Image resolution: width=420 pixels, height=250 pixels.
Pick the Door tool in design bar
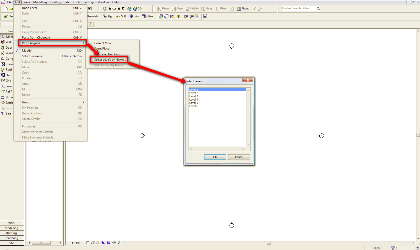point(7,48)
